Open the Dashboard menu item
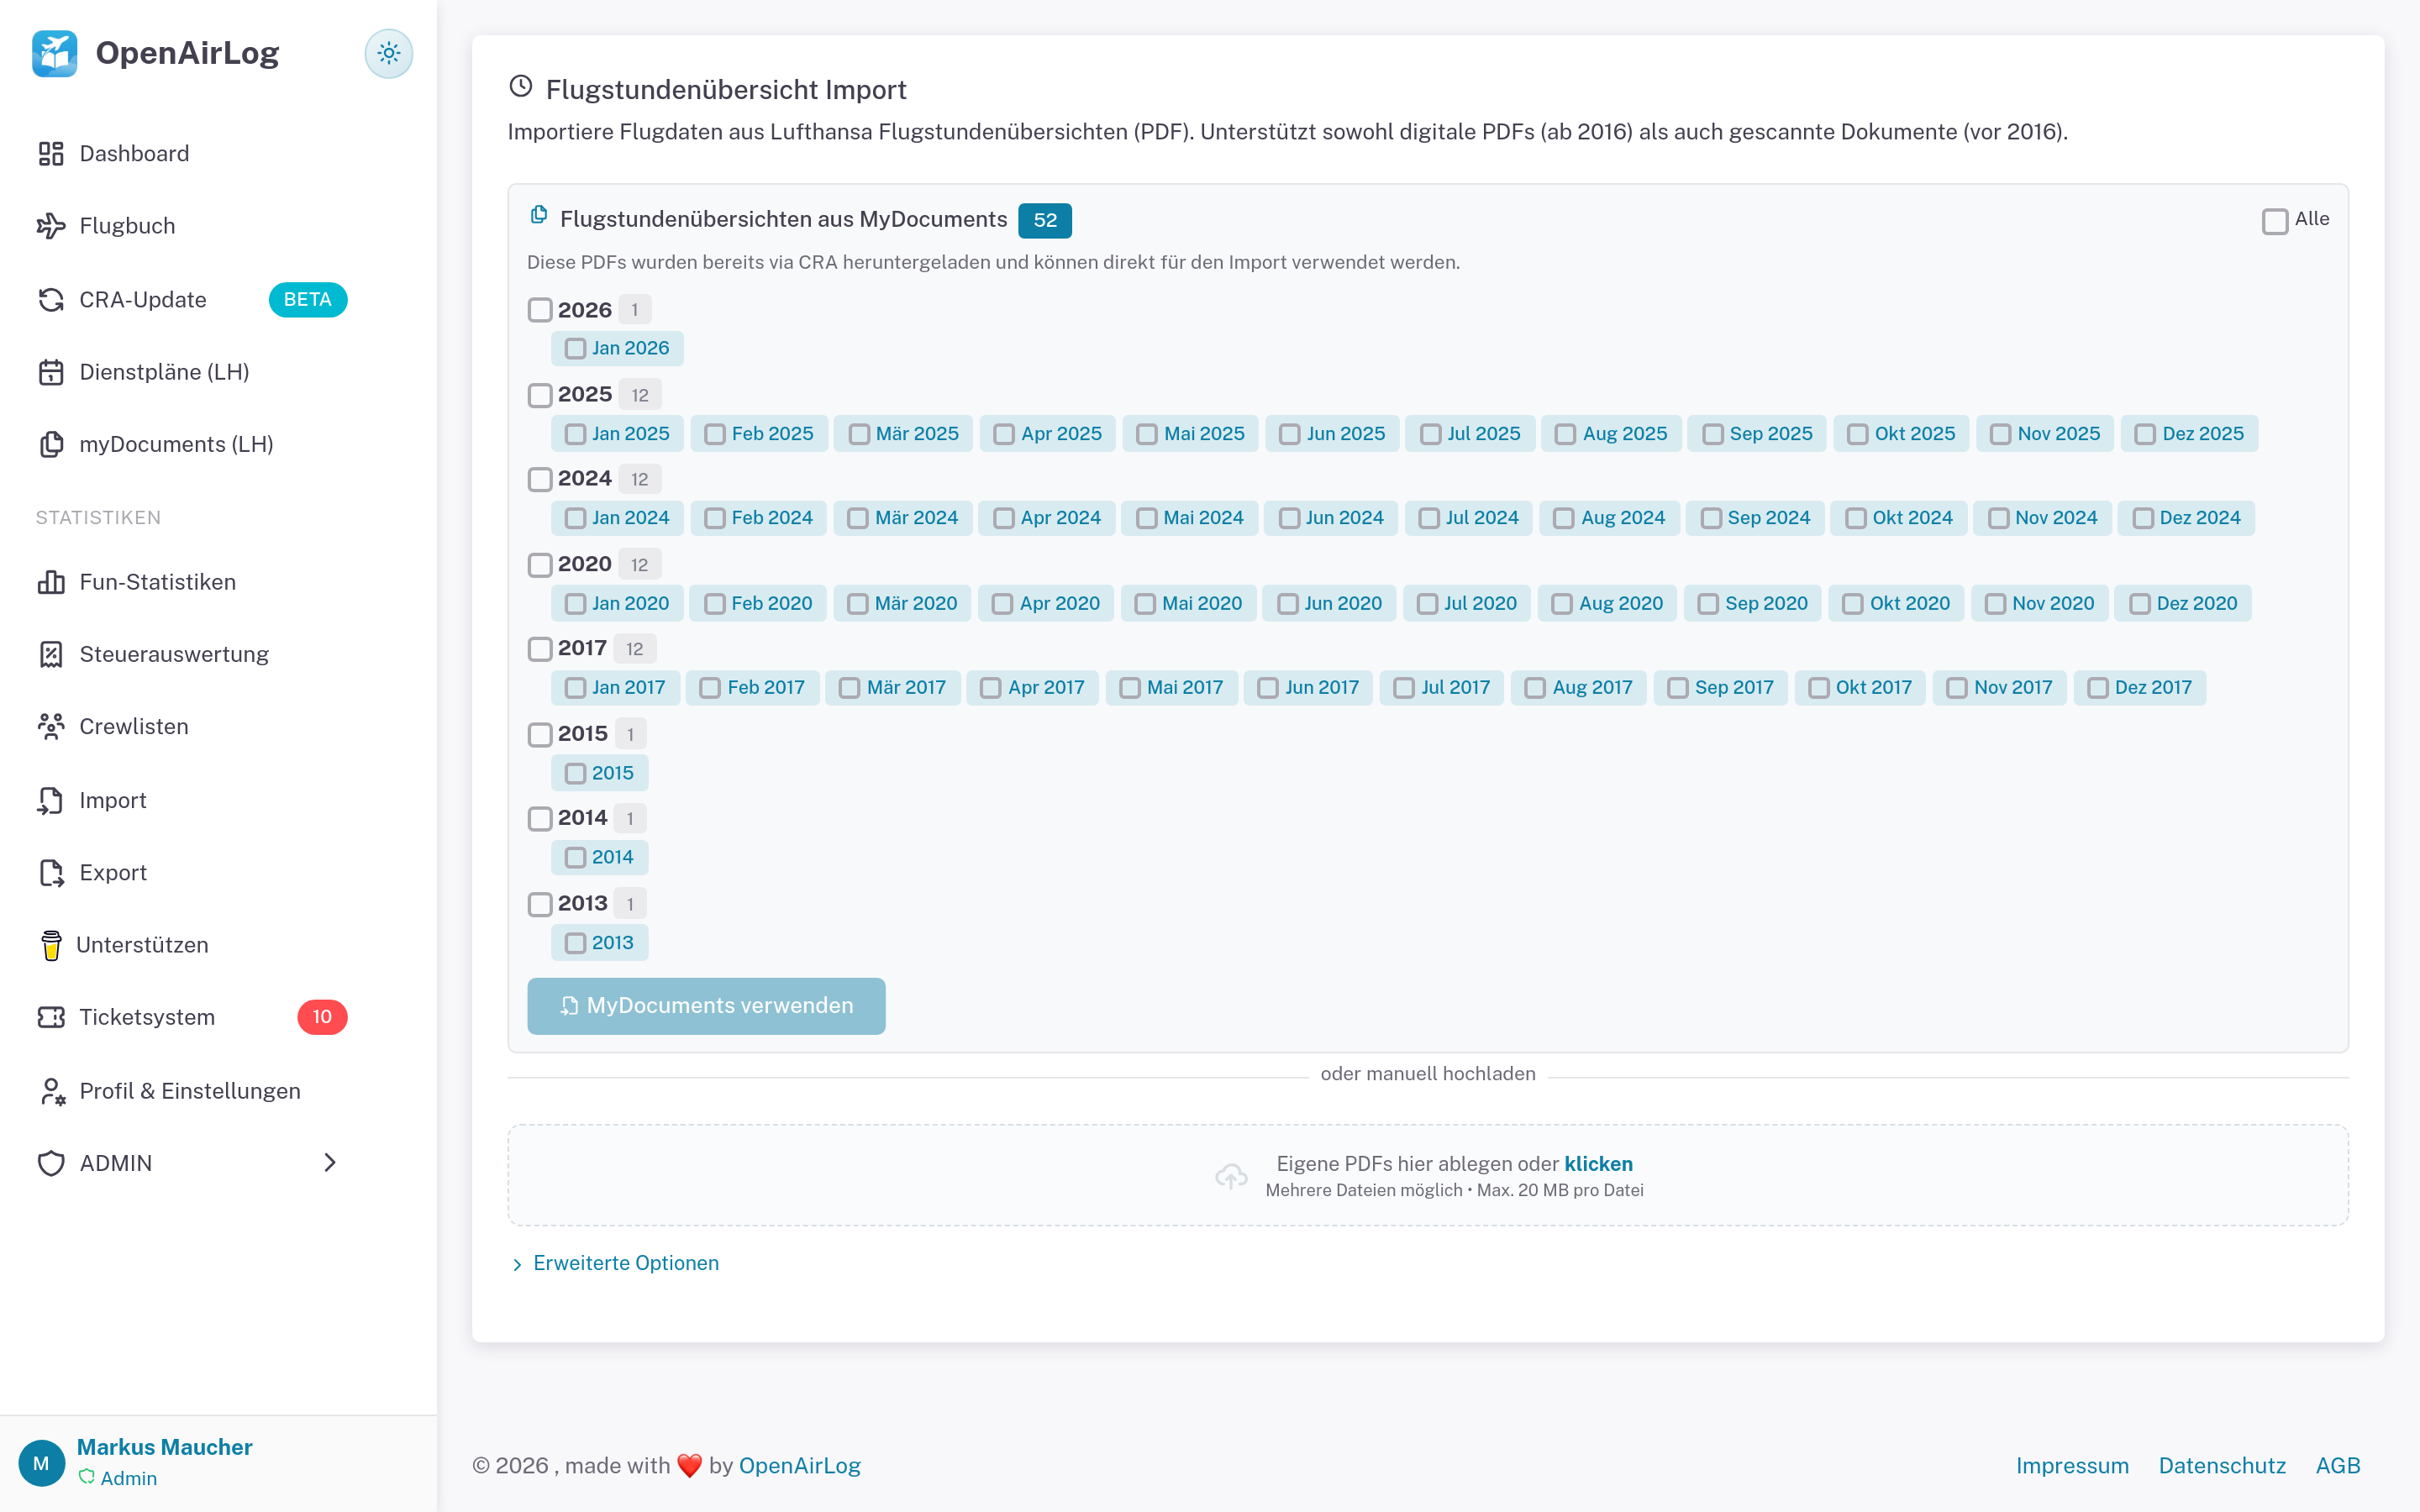Screen dimensions: 2420x1512 [134, 154]
